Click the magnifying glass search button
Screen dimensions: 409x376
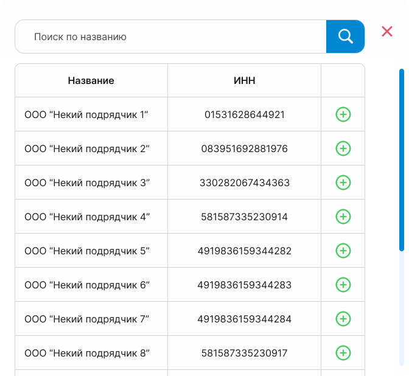tap(345, 37)
